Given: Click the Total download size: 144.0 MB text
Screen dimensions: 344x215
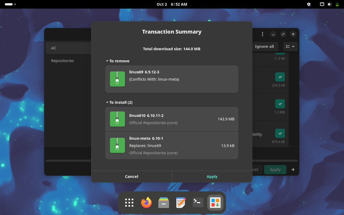Looking at the screenshot, I should 172,49.
